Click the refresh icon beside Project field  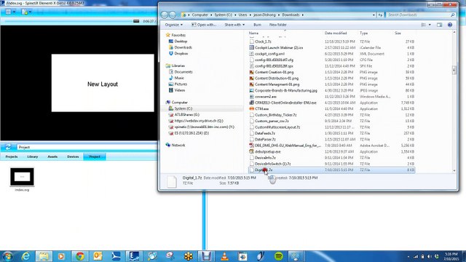pos(8,147)
